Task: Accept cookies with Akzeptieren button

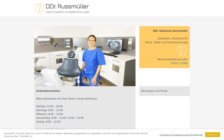Action: pyautogui.click(x=212, y=134)
